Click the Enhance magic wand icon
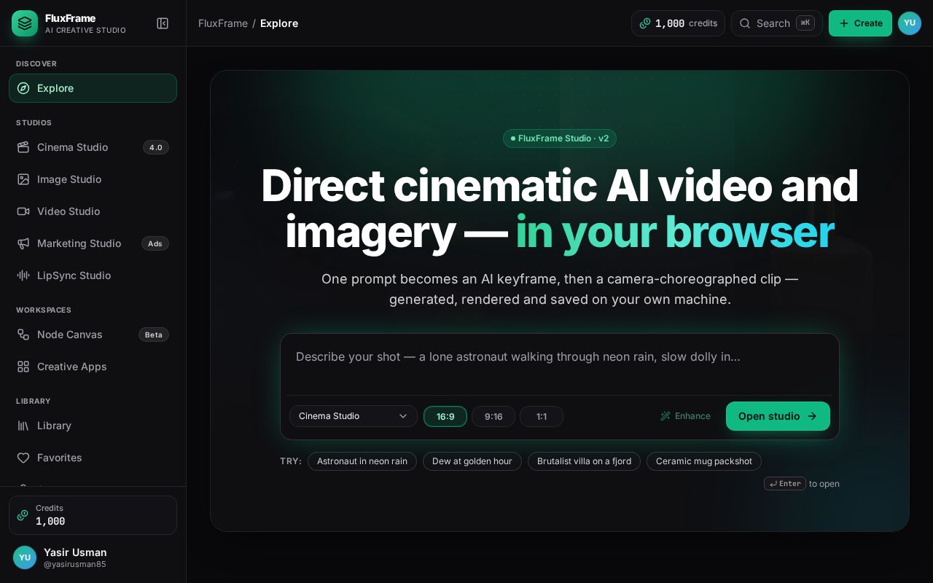Image resolution: width=933 pixels, height=583 pixels. click(665, 416)
